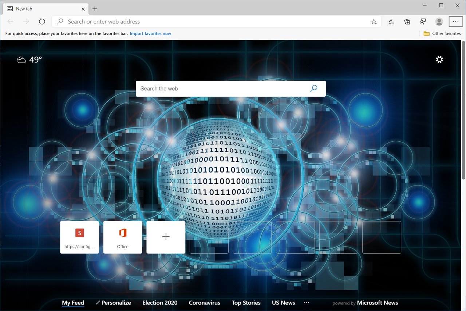Open a new tab with plus button
Viewport: 466px width, 311px height.
pos(95,9)
